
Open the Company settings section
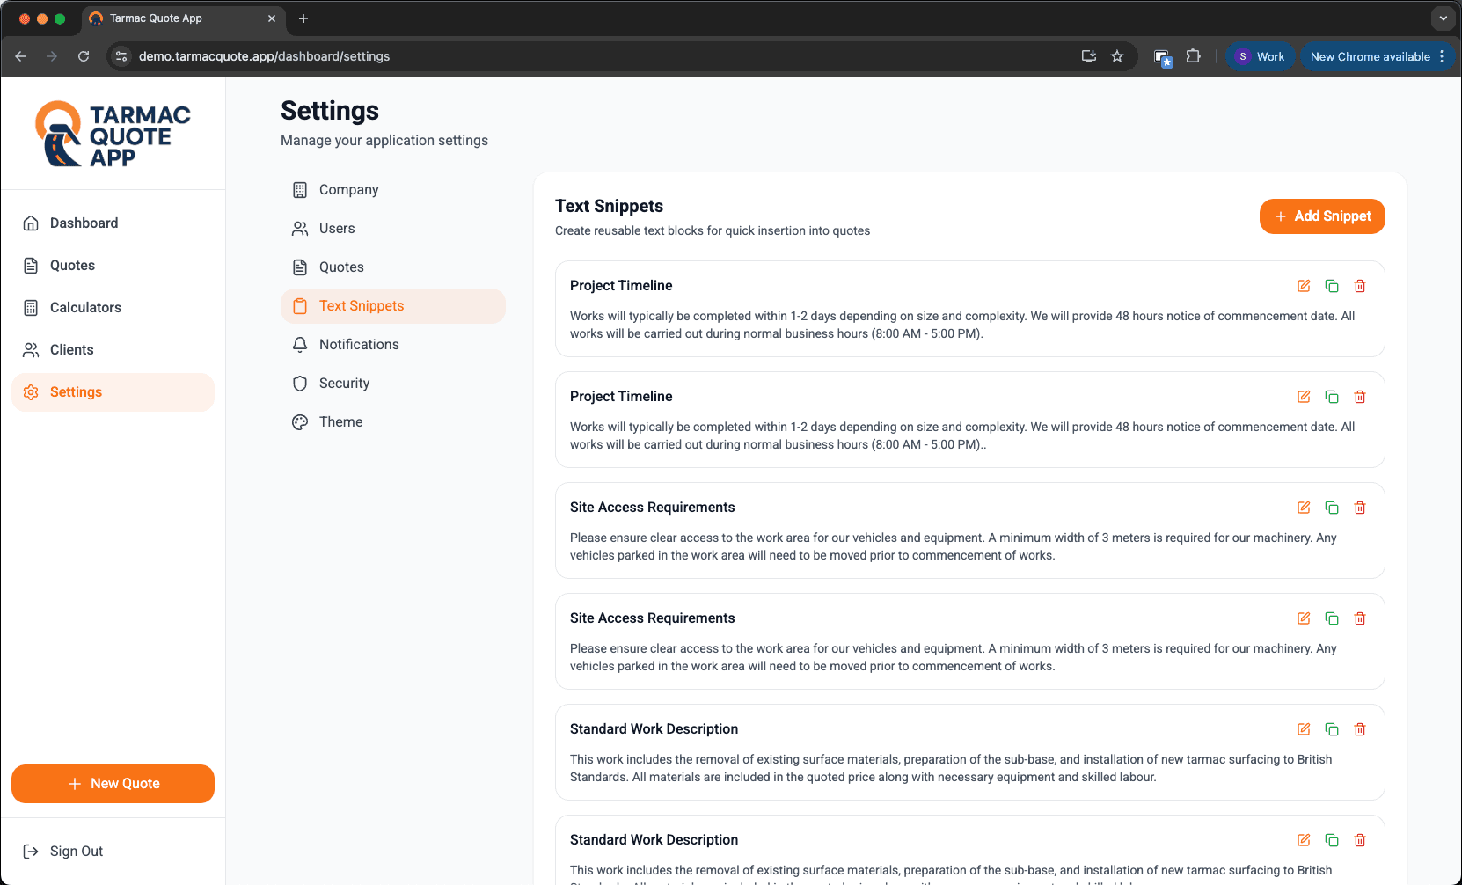348,190
